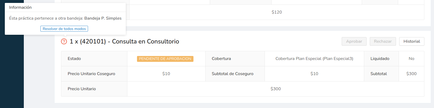Click the $300 value in the Precio Unitario row

[x=276, y=89]
